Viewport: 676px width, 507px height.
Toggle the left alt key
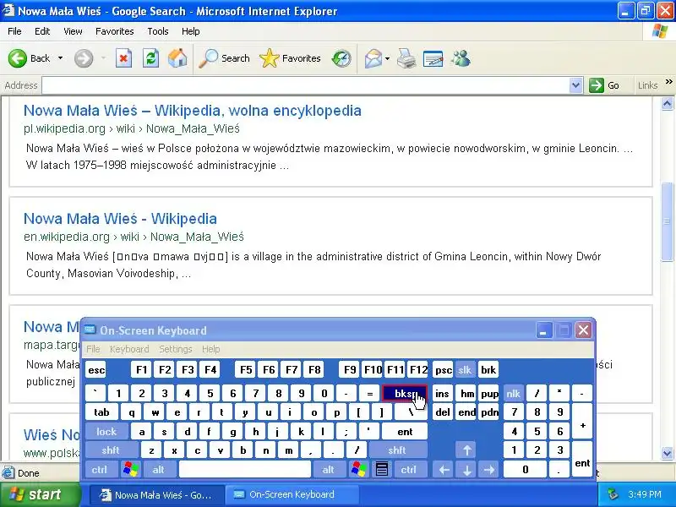coord(159,469)
